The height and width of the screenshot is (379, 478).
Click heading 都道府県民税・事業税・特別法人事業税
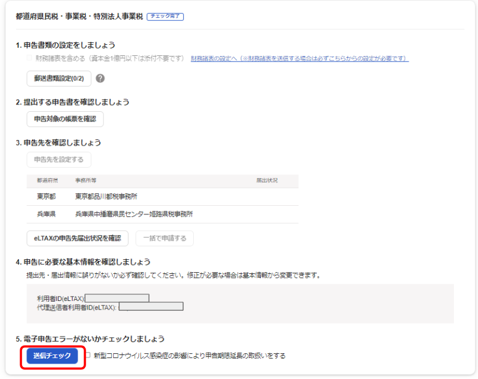pyautogui.click(x=79, y=17)
